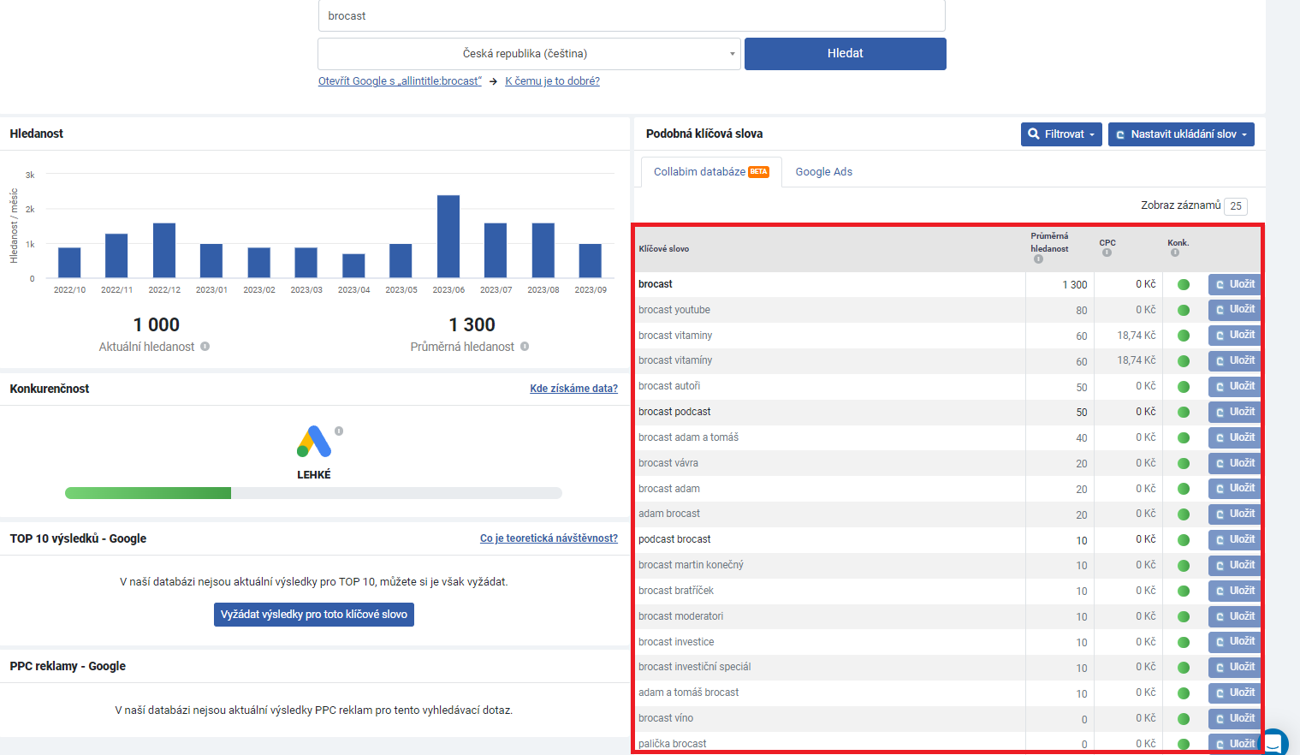The height and width of the screenshot is (755, 1300).
Task: Click green competition dot for brocast podcast
Action: (x=1184, y=412)
